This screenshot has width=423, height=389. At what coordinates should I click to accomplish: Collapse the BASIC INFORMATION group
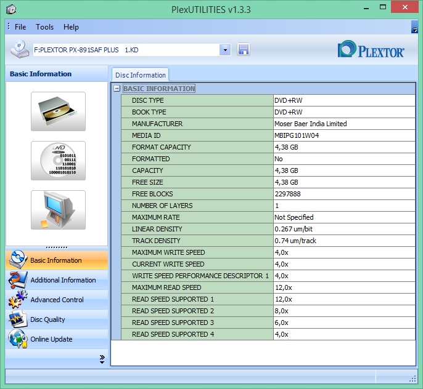click(117, 88)
